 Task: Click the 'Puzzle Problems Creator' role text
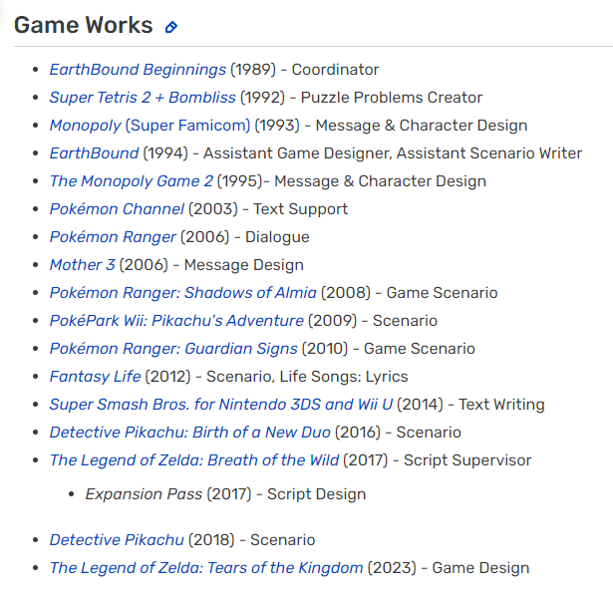tap(392, 98)
